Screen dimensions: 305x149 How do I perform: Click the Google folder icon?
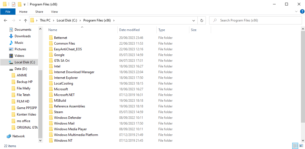click(x=51, y=55)
